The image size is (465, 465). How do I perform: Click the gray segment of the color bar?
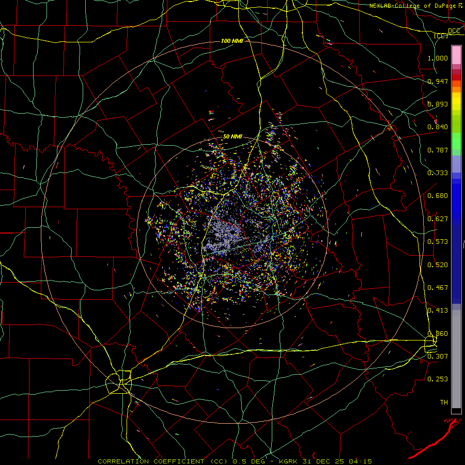456,359
